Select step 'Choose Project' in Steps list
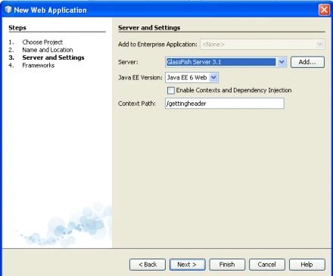This screenshot has height=276, width=333. click(42, 42)
